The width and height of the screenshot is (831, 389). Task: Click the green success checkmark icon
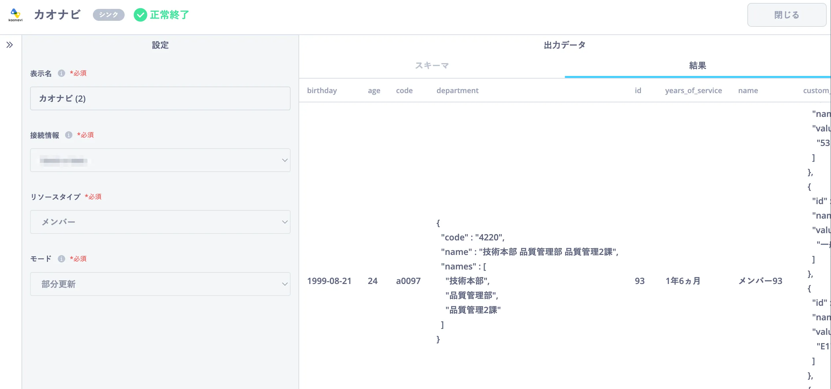(x=140, y=15)
